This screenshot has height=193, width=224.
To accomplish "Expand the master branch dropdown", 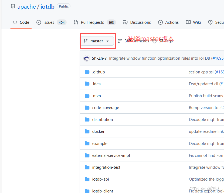I will [97, 41].
